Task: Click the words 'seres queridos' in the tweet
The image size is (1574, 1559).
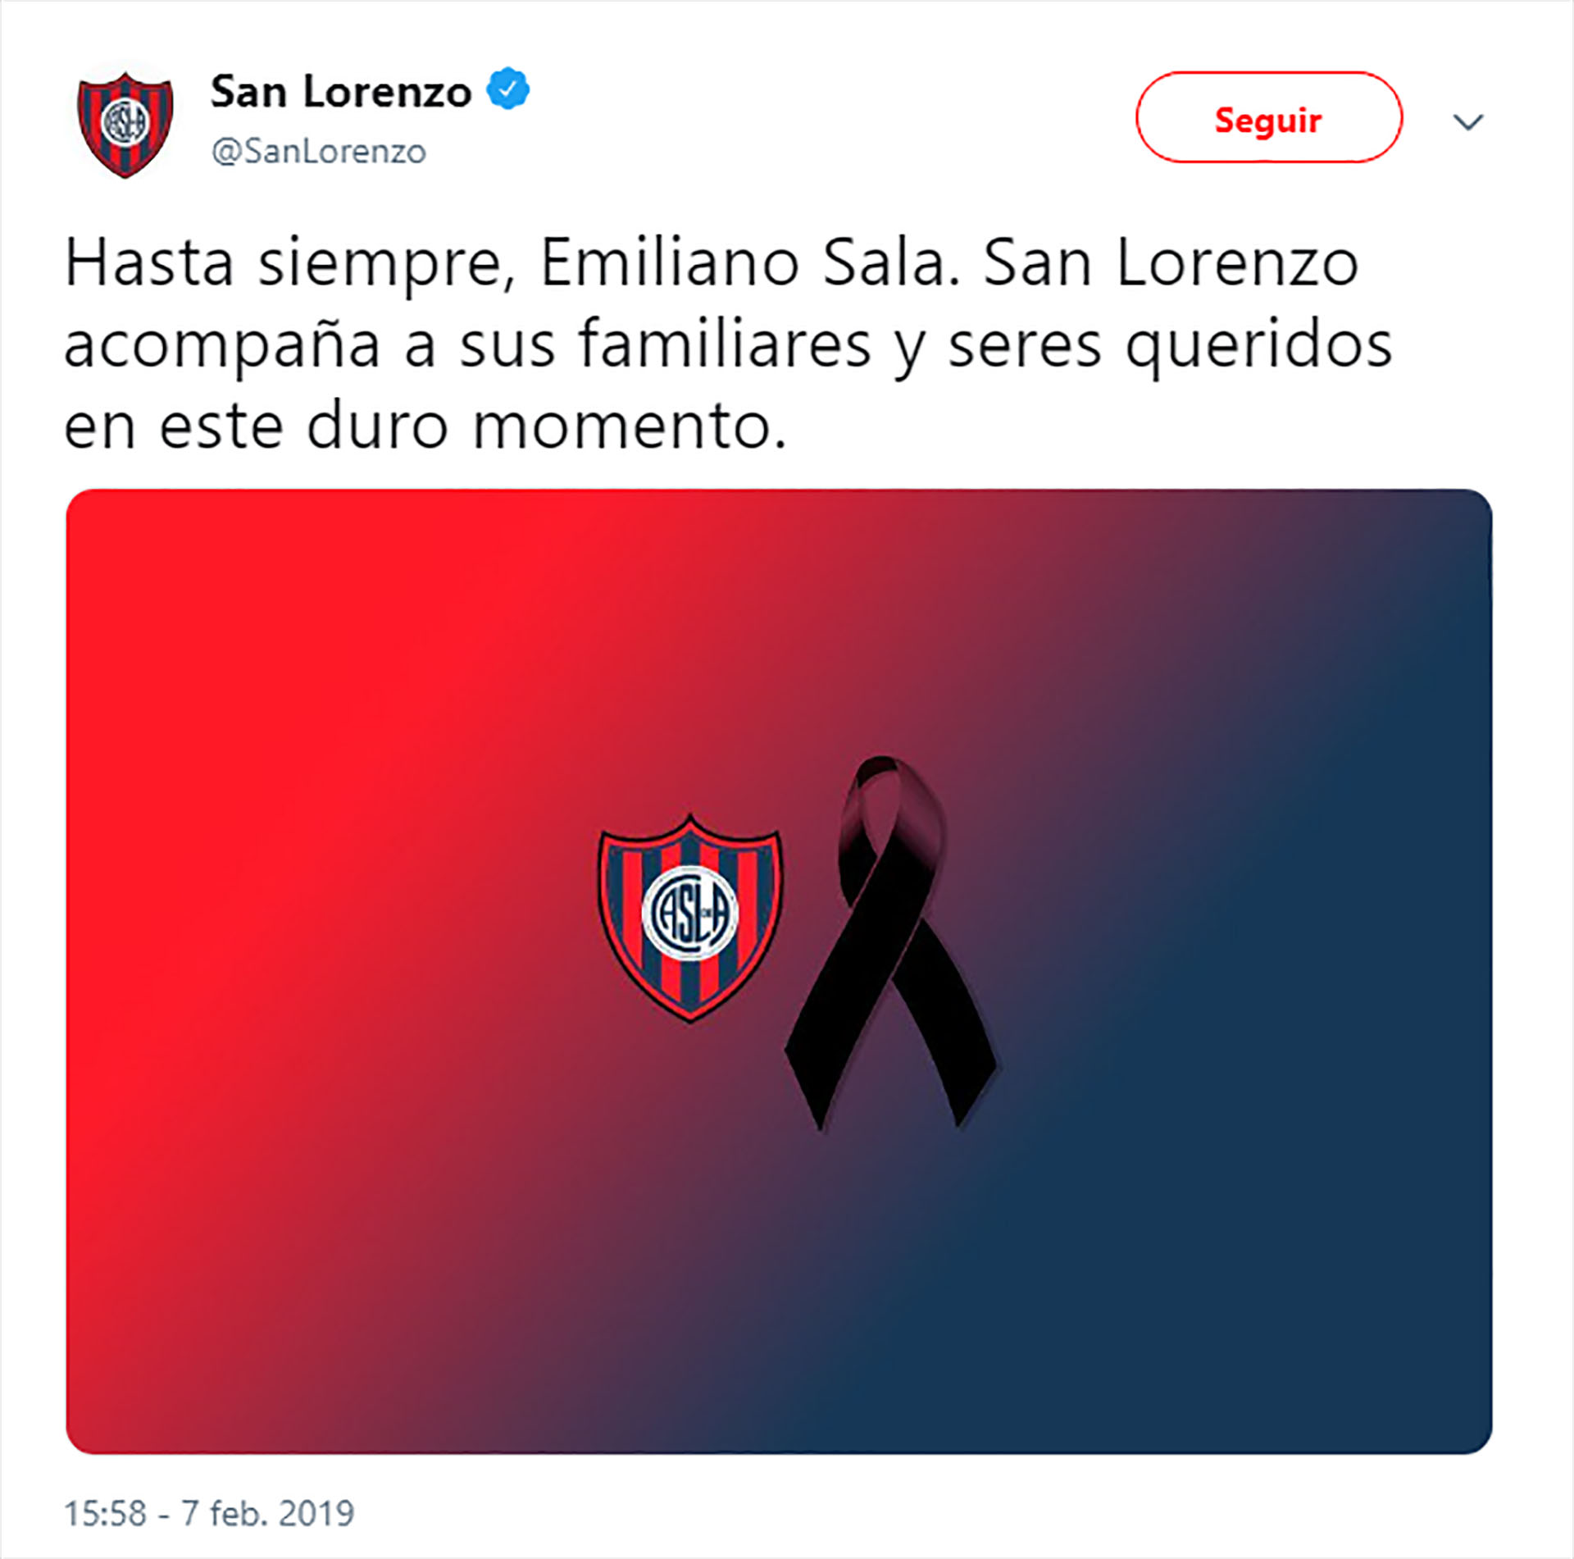Action: coord(1171,344)
